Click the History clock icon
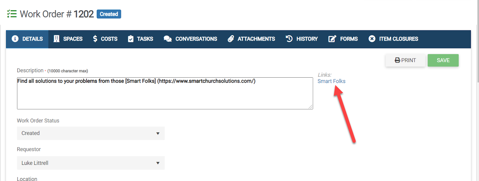The height and width of the screenshot is (181, 479). click(289, 39)
